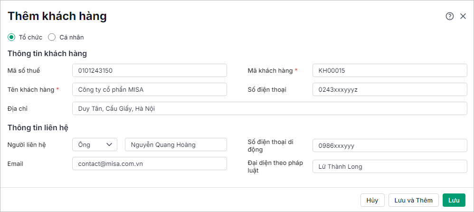Close the Thêm khách hàng dialog
474x212 pixels.
[x=463, y=16]
